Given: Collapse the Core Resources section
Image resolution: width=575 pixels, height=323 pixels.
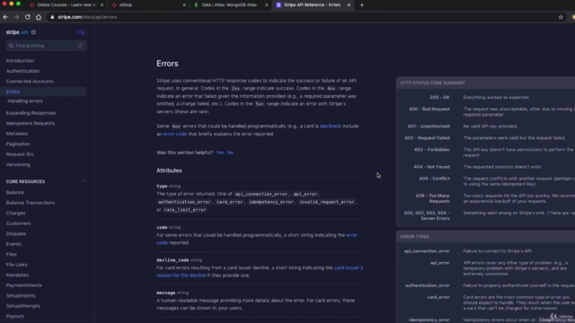Looking at the screenshot, I should coord(84,181).
